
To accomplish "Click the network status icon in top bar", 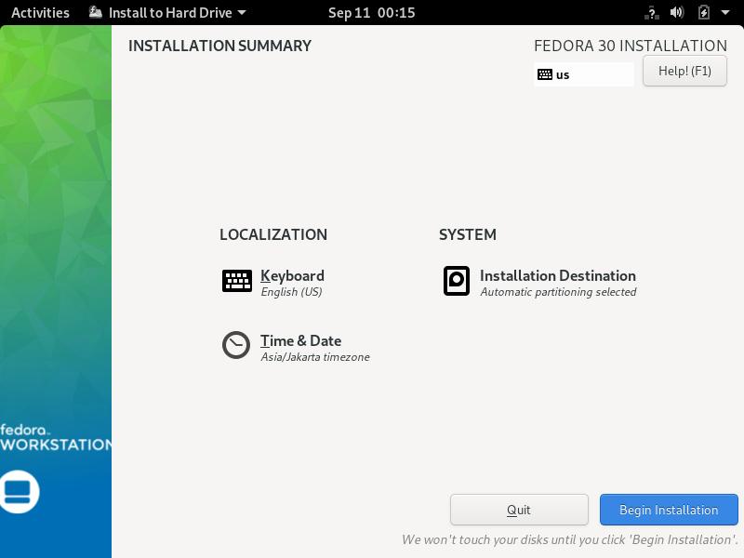I will coord(652,13).
